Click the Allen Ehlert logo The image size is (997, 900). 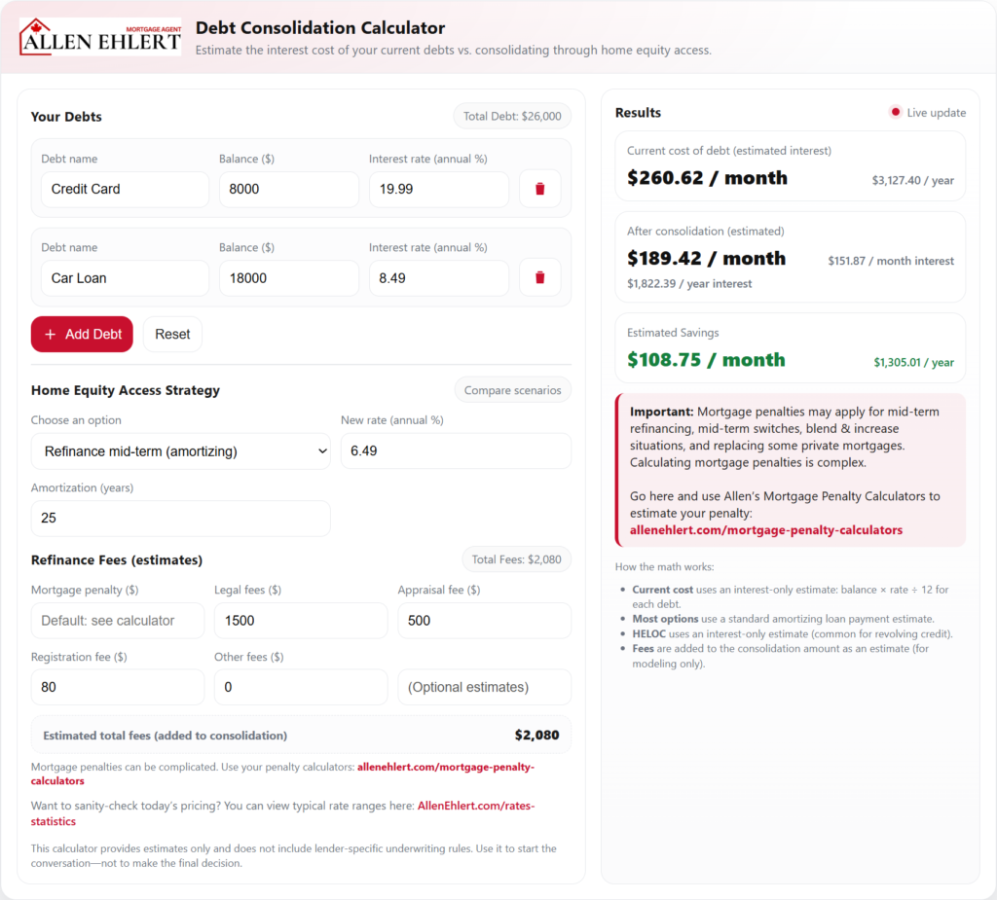point(100,36)
